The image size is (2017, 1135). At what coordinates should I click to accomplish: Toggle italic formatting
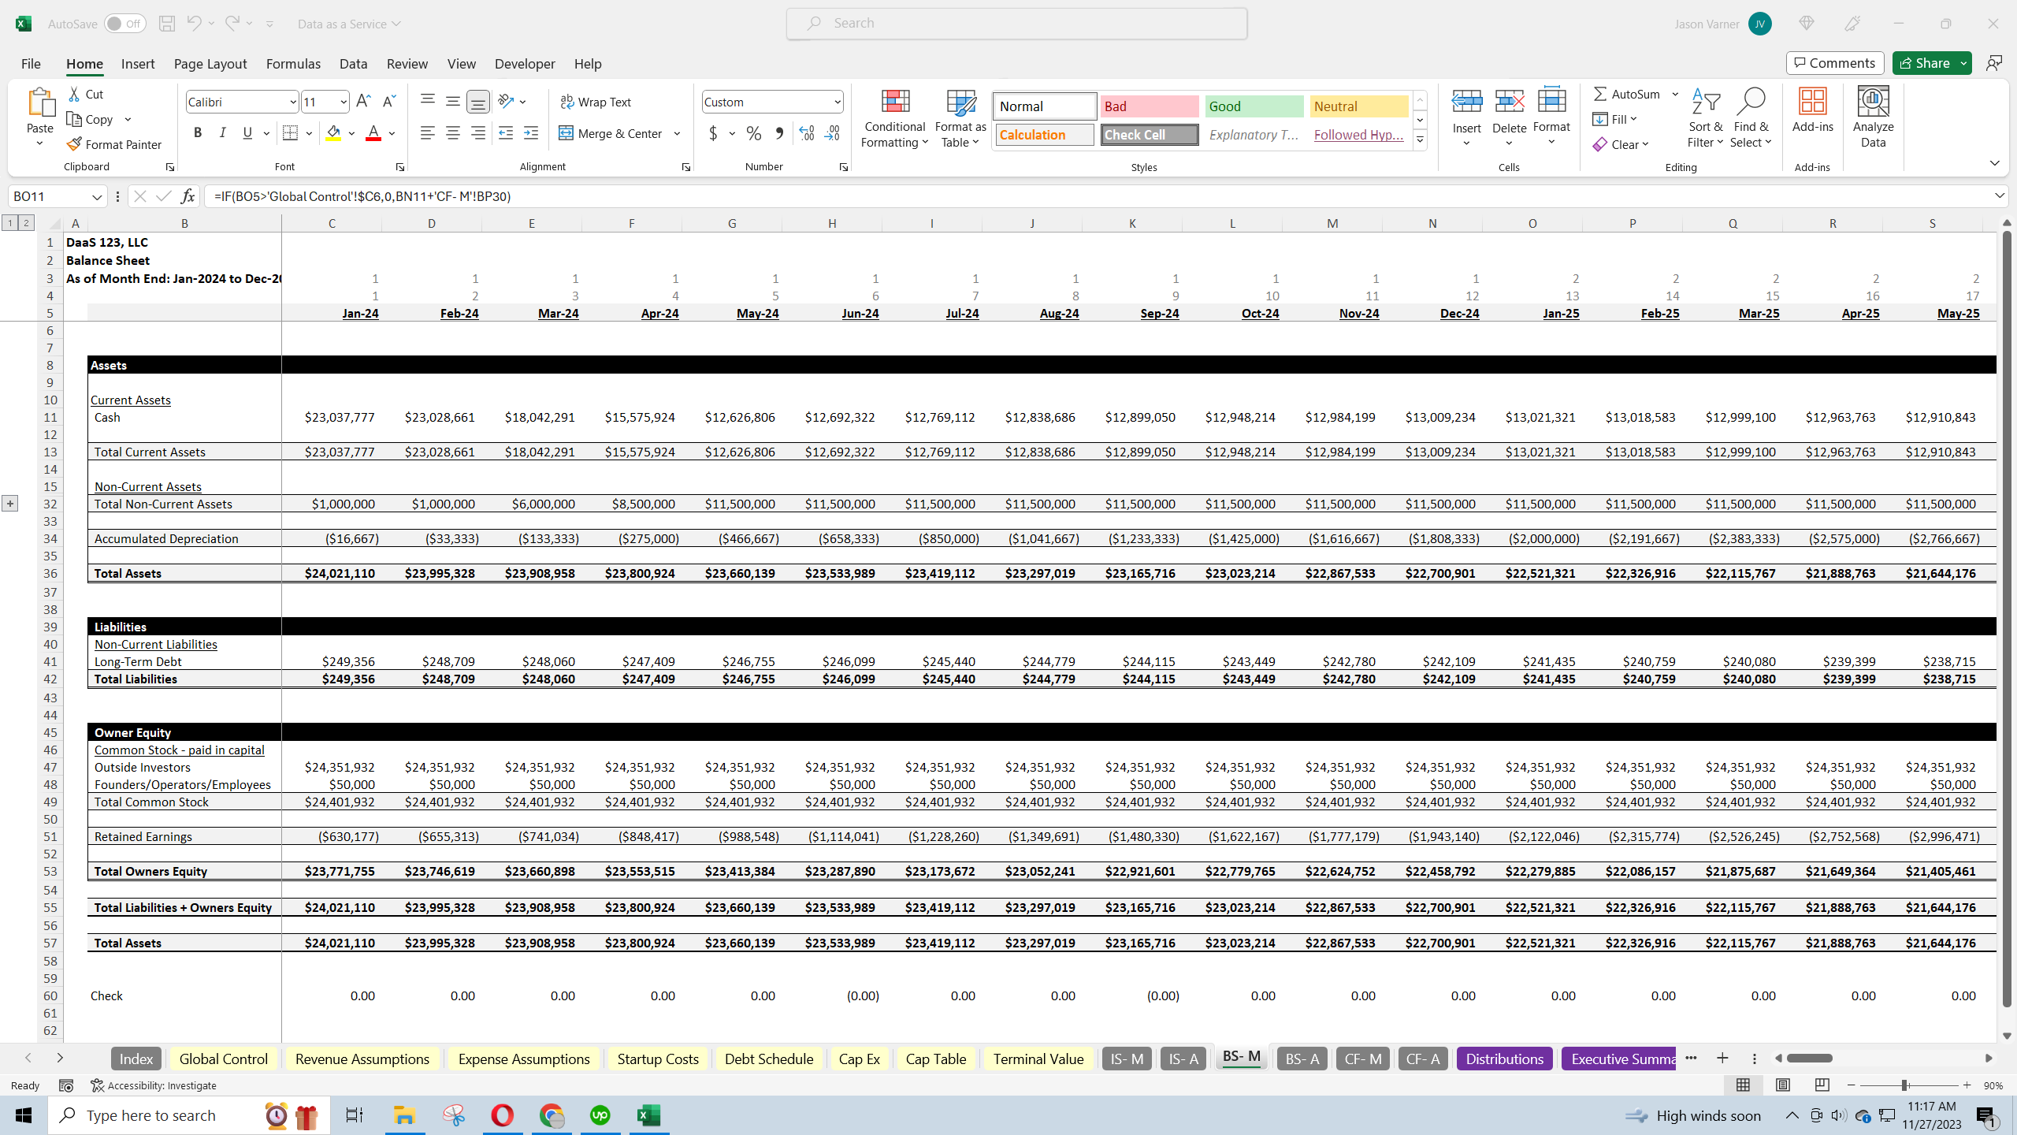tap(223, 132)
